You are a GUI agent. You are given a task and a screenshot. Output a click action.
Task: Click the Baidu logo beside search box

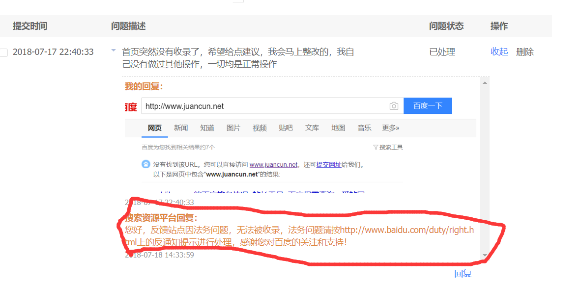(x=131, y=106)
